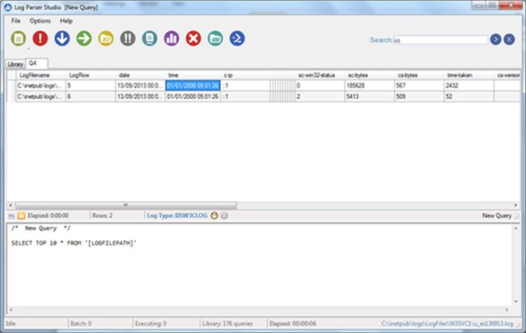526x333 pixels.
Task: Click the Executing: 0 status entry
Action: click(x=151, y=323)
